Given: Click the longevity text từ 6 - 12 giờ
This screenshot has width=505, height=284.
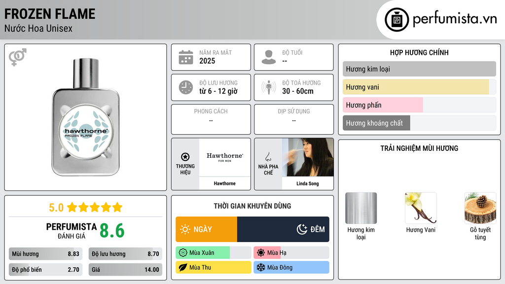Looking at the screenshot, I should (x=218, y=91).
